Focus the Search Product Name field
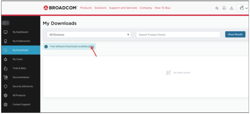Viewport: 250px width, 114px height. pos(178,35)
